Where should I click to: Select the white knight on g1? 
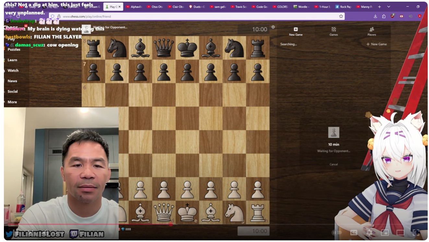[234, 212]
